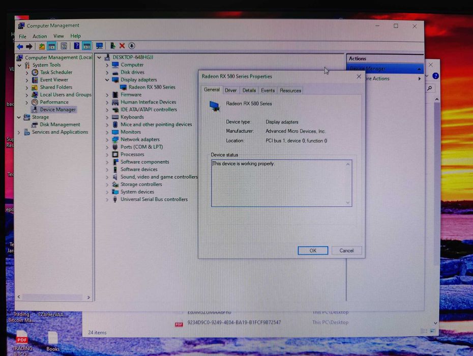The height and width of the screenshot is (356, 473).
Task: Click the blue help question mark icon at right
Action: 435,76
